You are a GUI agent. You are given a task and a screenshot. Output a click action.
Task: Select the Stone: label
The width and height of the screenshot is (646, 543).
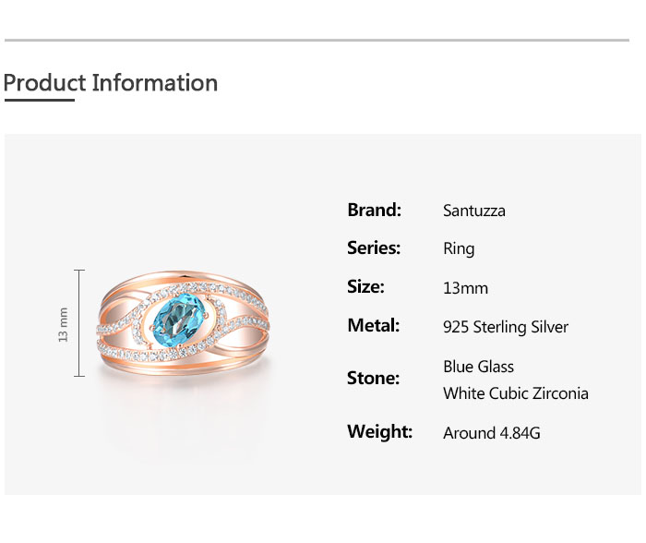pos(373,378)
